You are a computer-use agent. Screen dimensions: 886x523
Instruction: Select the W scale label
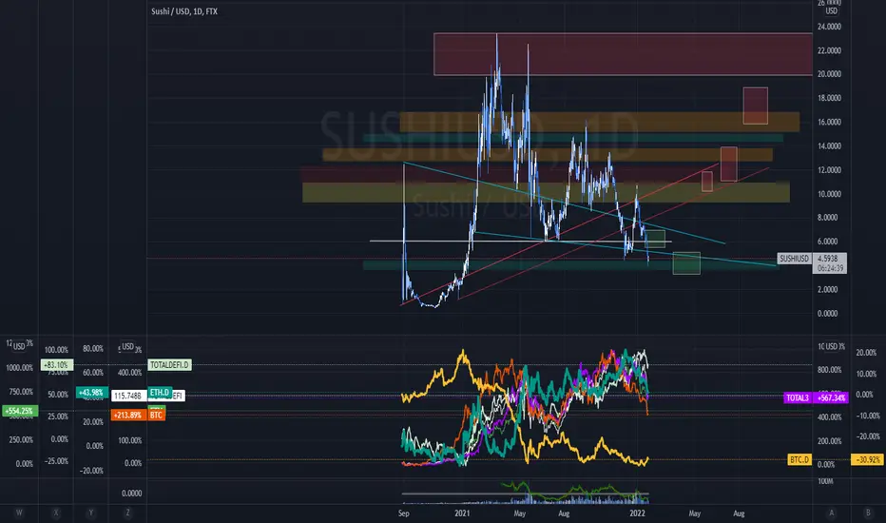[x=19, y=513]
